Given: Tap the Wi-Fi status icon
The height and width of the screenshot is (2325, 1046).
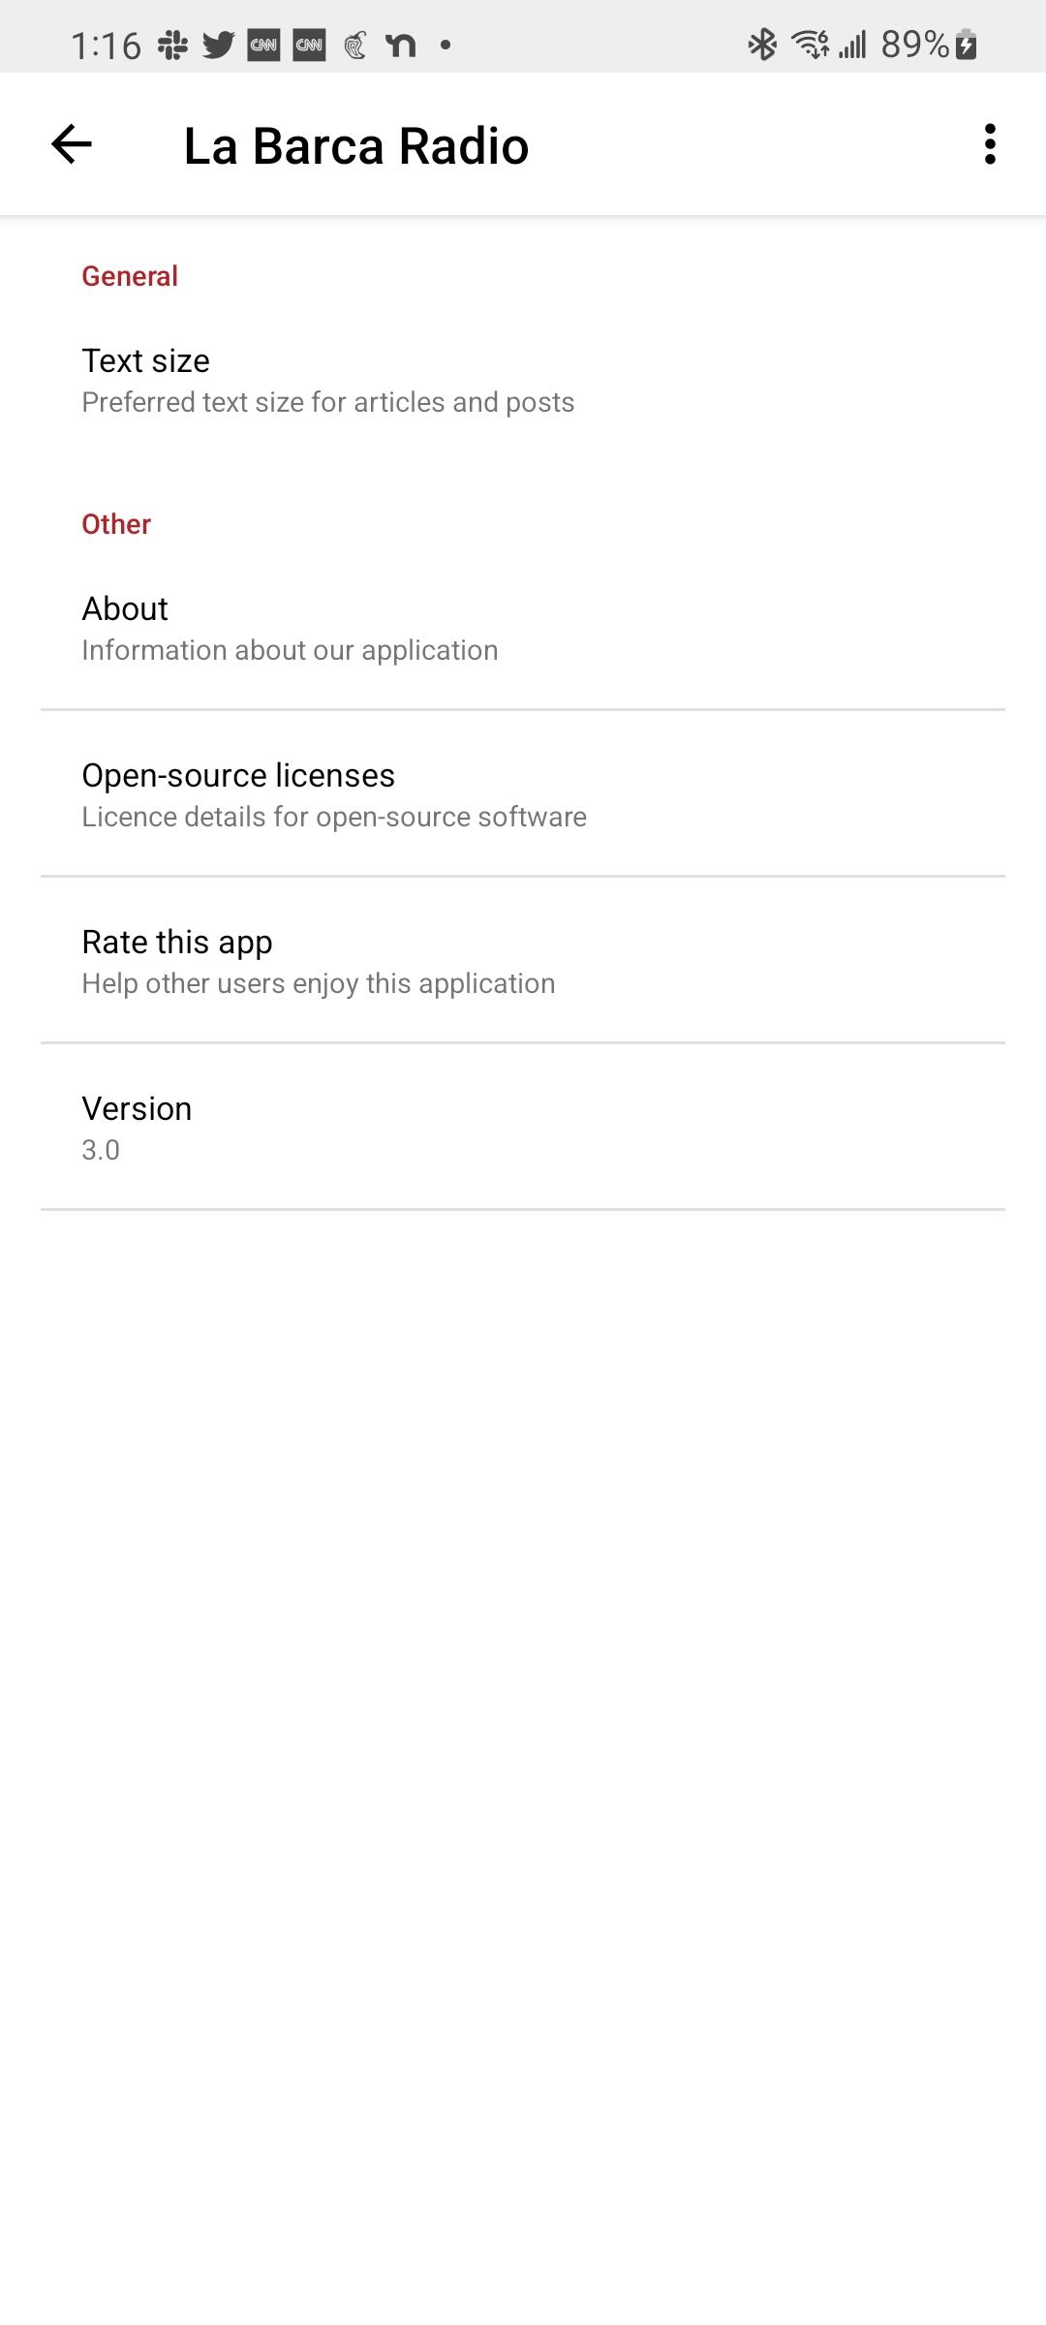Looking at the screenshot, I should click(810, 45).
